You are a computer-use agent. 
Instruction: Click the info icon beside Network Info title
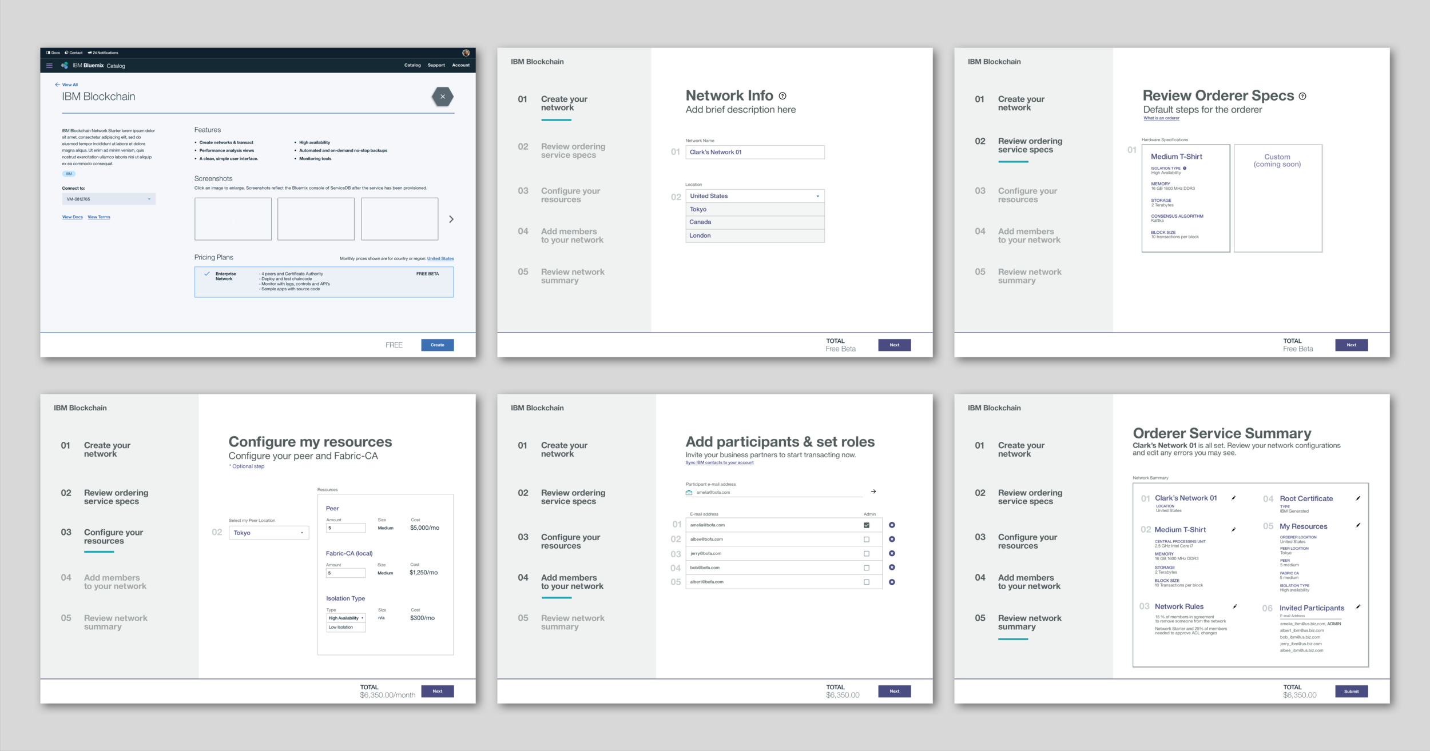click(x=782, y=96)
